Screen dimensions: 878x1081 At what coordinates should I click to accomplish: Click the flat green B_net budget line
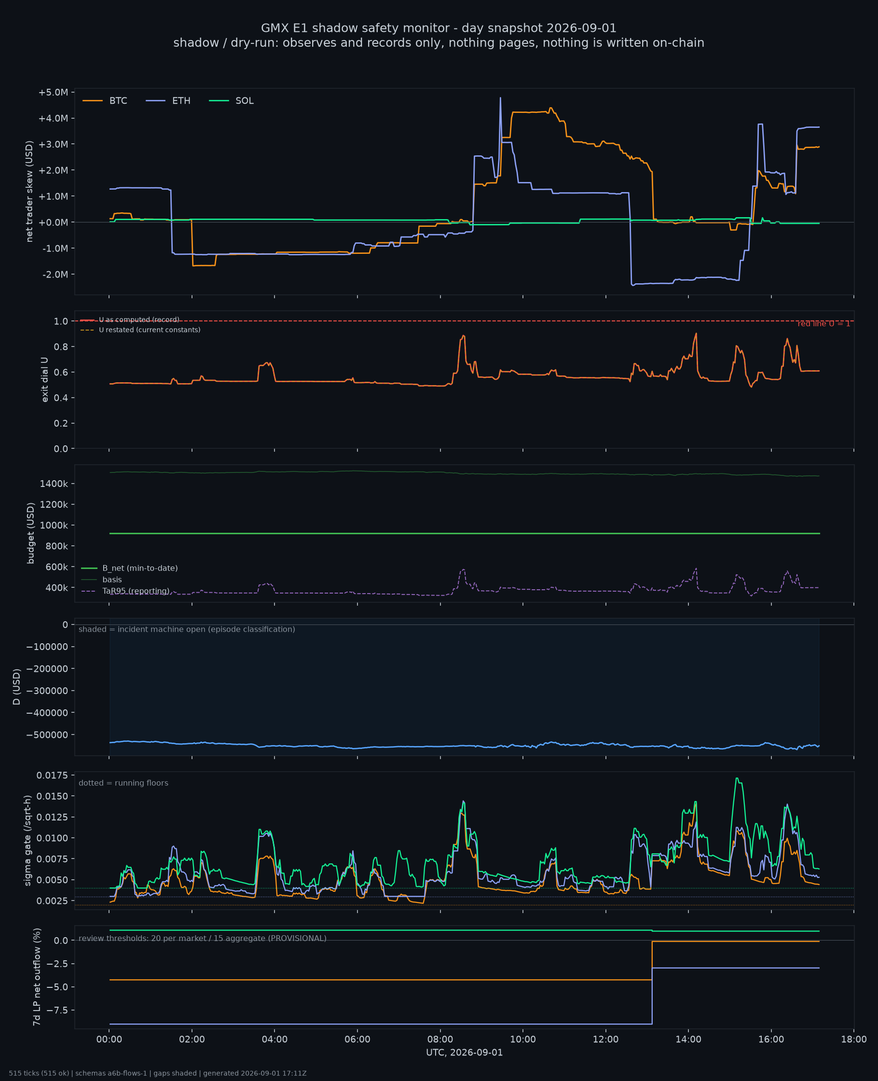464,534
